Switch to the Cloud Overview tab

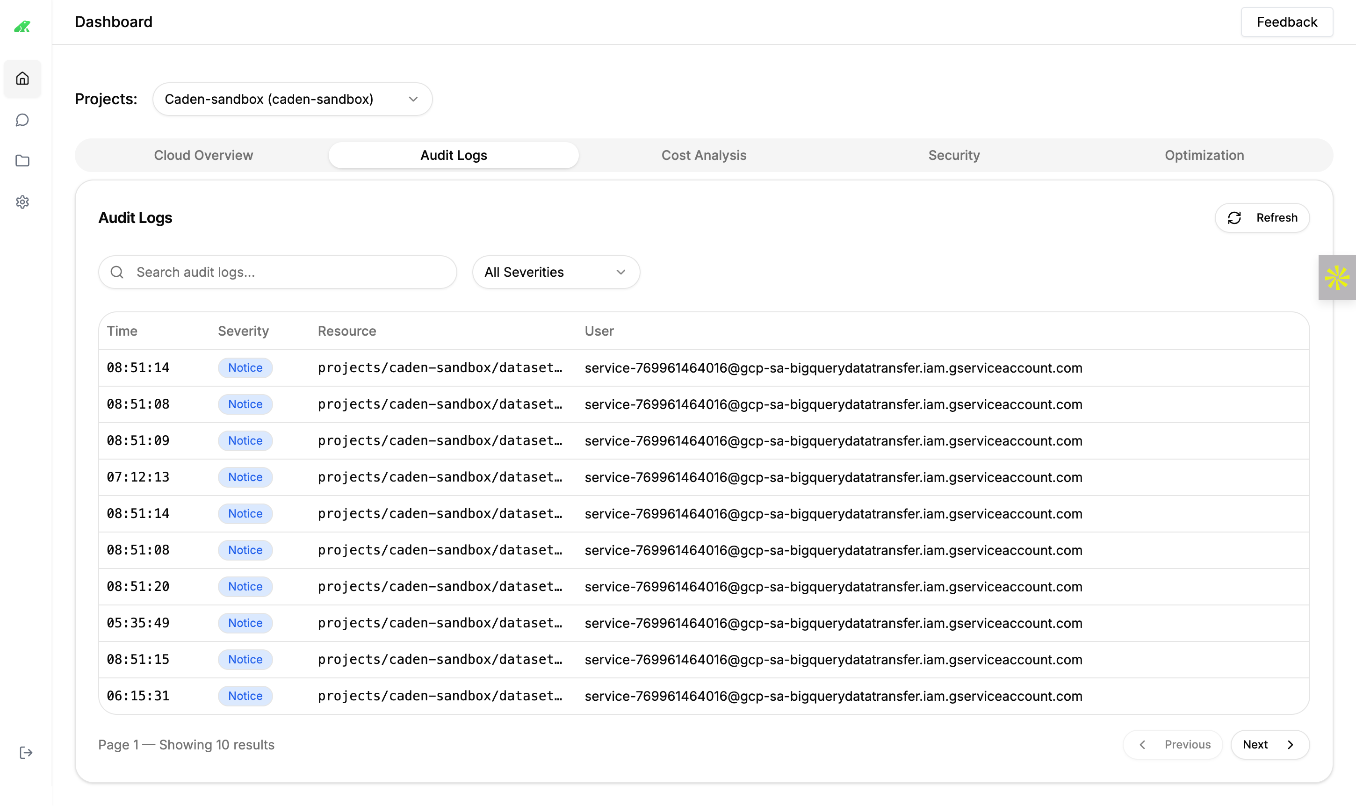(x=203, y=155)
